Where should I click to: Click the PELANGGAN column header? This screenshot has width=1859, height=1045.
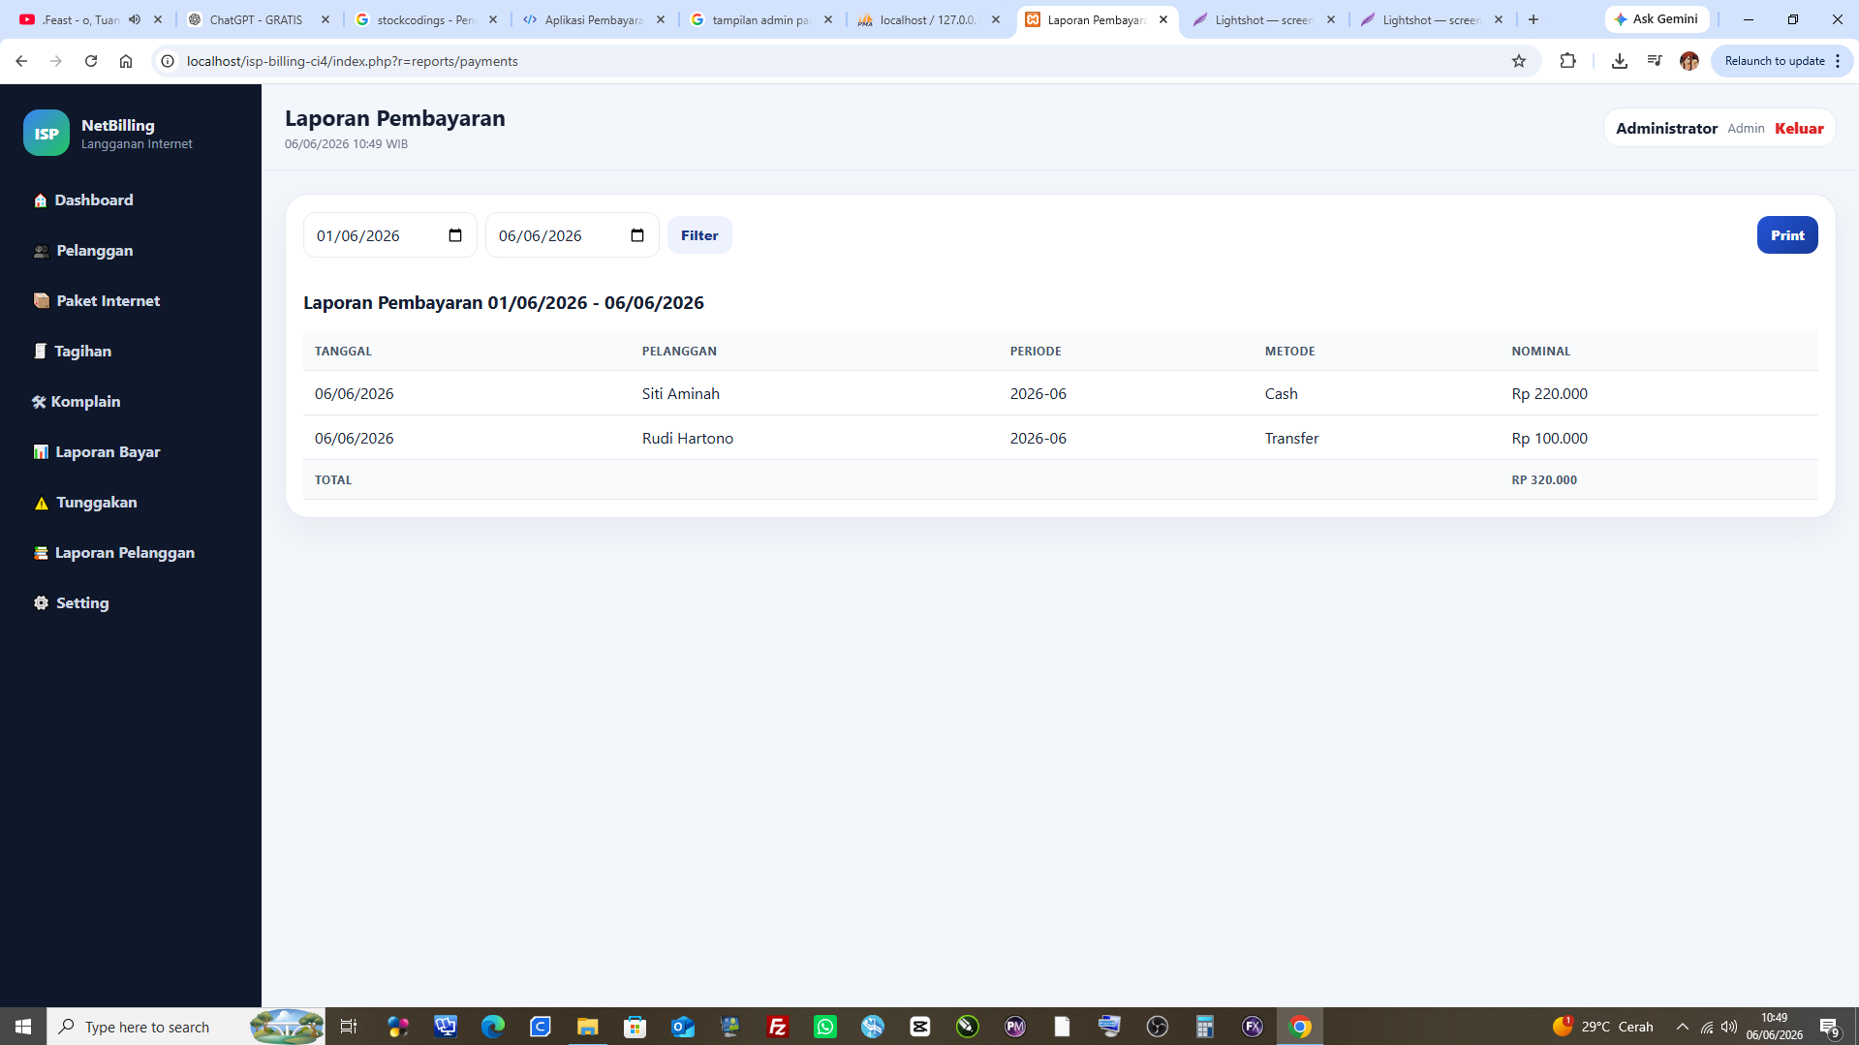679,351
